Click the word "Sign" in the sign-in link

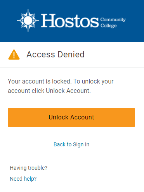78,145
